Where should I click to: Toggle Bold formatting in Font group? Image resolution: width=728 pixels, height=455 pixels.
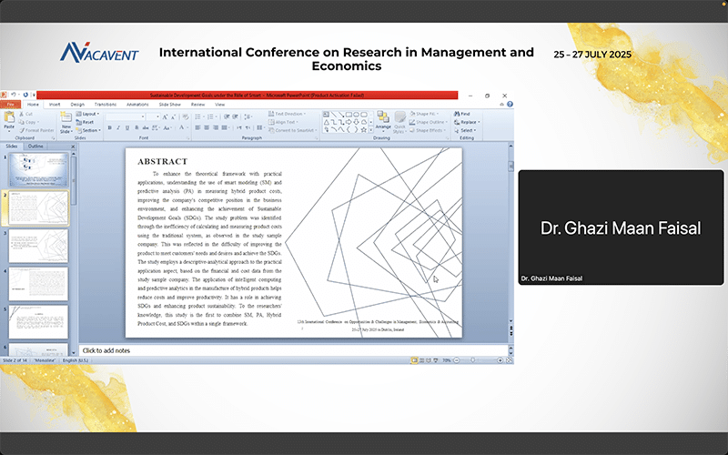tap(108, 129)
